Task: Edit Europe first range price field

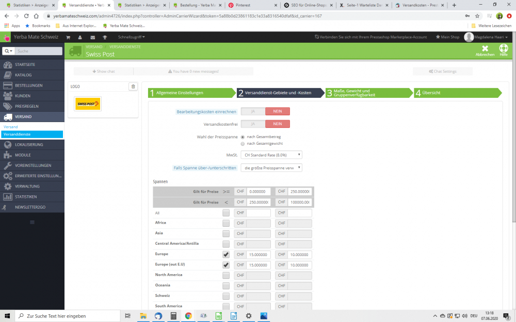Action: pos(259,255)
